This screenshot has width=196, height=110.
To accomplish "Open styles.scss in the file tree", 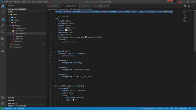I will [x=18, y=42].
